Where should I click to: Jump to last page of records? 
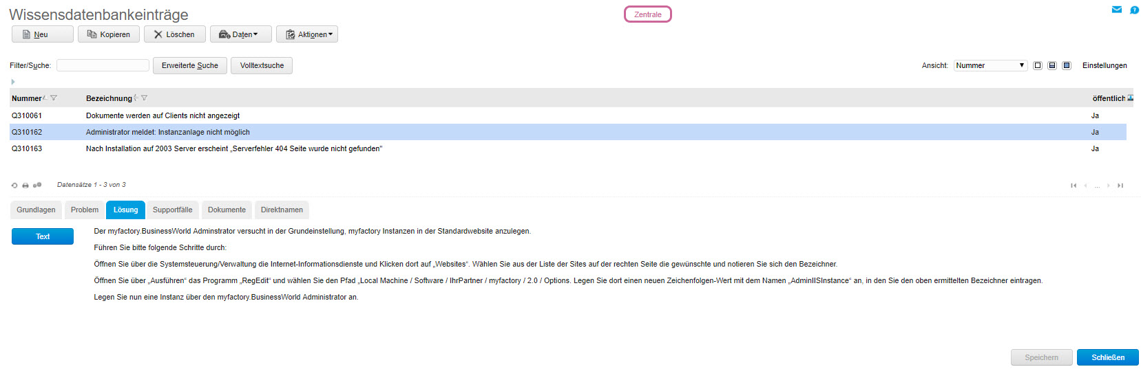1120,186
